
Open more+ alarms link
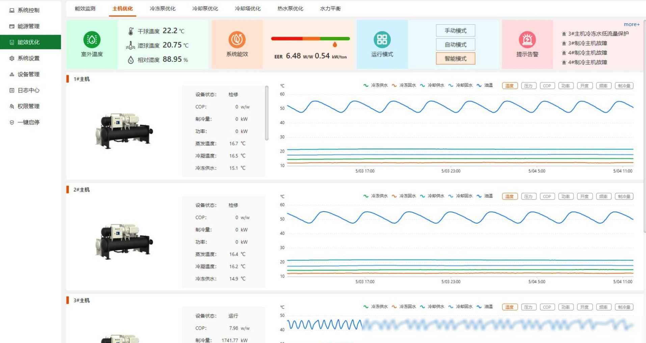pos(631,24)
